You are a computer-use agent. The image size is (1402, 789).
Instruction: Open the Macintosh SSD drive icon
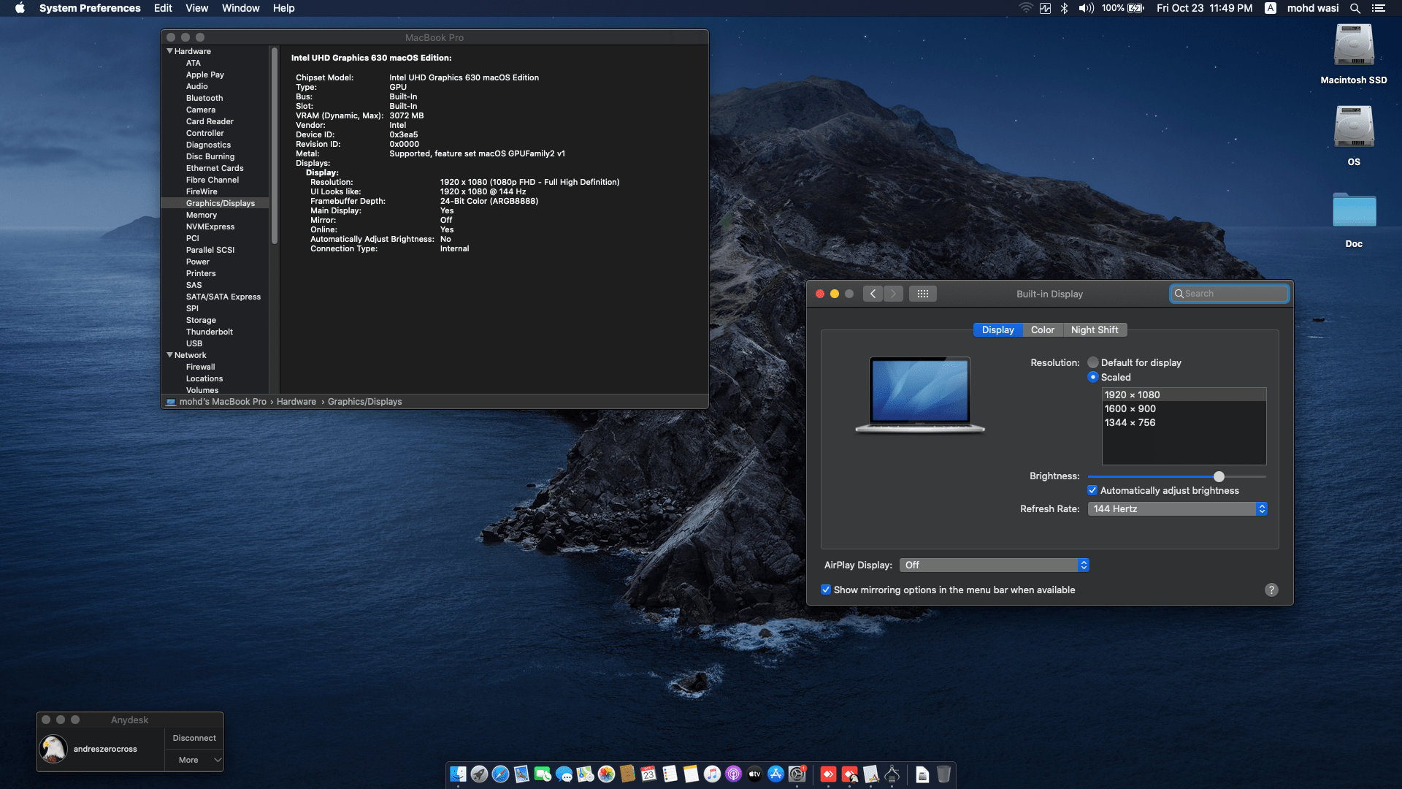[x=1353, y=45]
